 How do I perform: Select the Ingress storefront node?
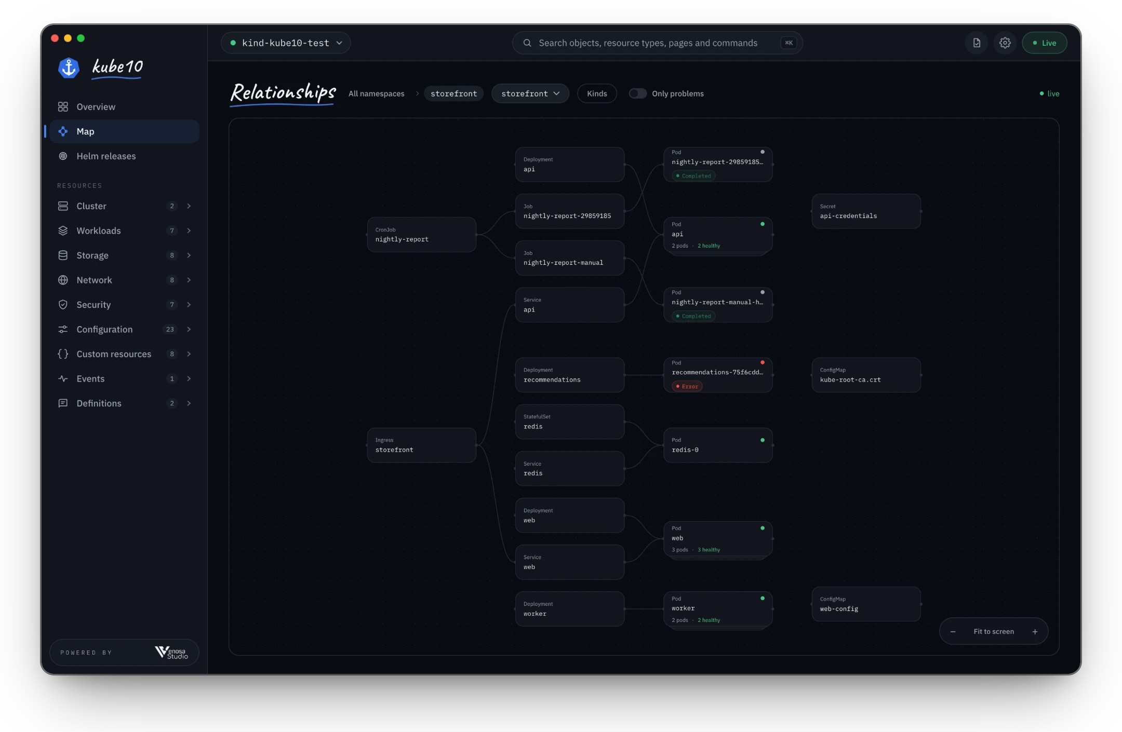[421, 445]
